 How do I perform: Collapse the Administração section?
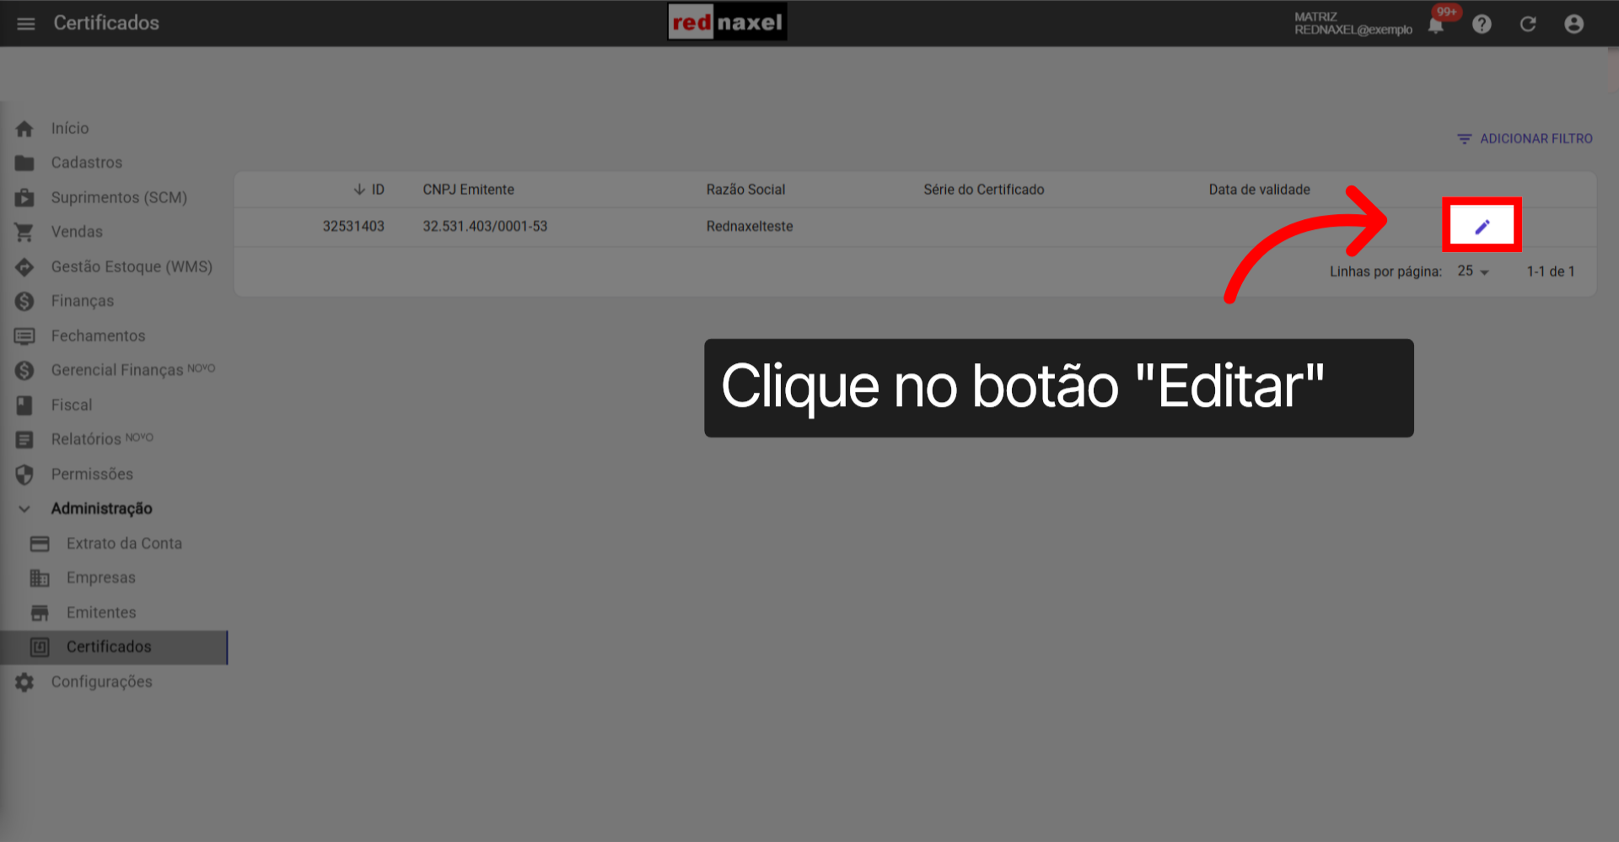(24, 508)
